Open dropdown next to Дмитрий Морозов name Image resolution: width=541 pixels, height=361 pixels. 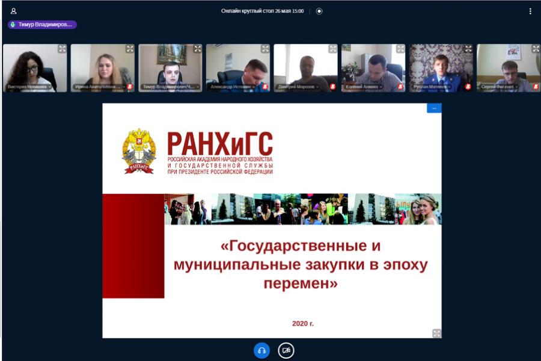[x=317, y=87]
